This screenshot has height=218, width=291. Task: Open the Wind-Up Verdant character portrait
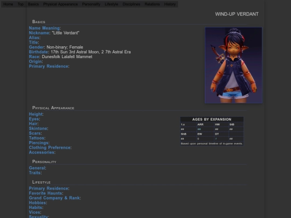pos(233,65)
